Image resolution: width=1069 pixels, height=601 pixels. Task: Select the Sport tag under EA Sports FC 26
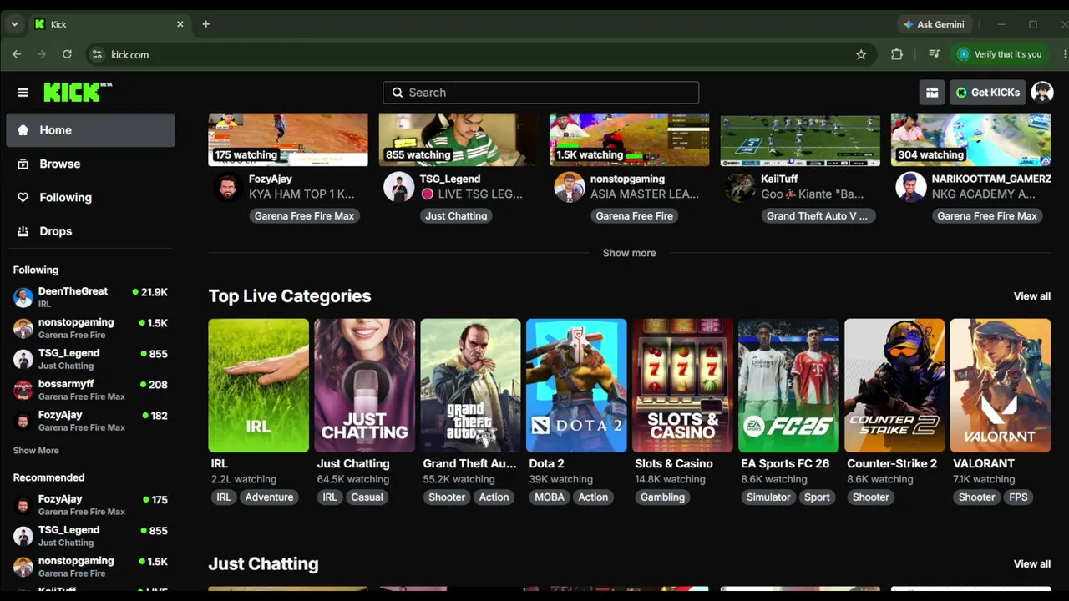click(817, 497)
